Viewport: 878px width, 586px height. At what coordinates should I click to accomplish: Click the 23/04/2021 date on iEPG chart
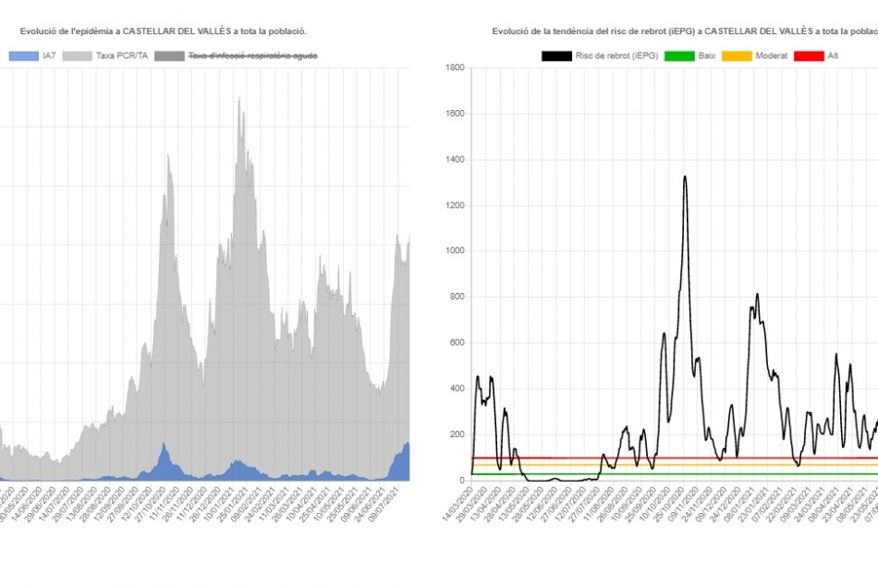837,503
